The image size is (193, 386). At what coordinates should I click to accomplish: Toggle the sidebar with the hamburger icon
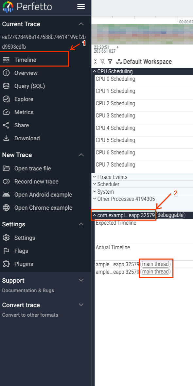[x=81, y=7]
